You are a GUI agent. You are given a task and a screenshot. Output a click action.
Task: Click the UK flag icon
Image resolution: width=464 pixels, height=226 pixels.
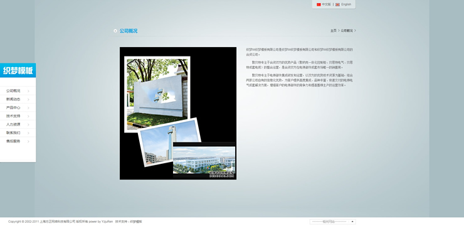point(337,4)
